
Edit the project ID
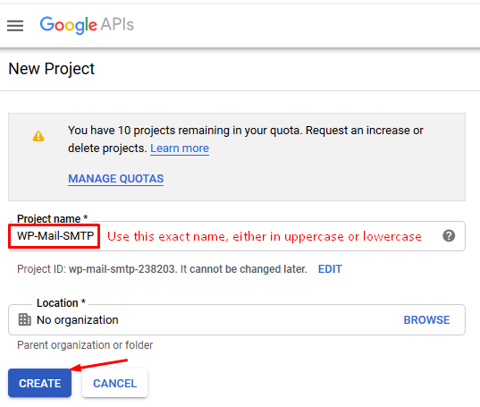[x=330, y=269]
